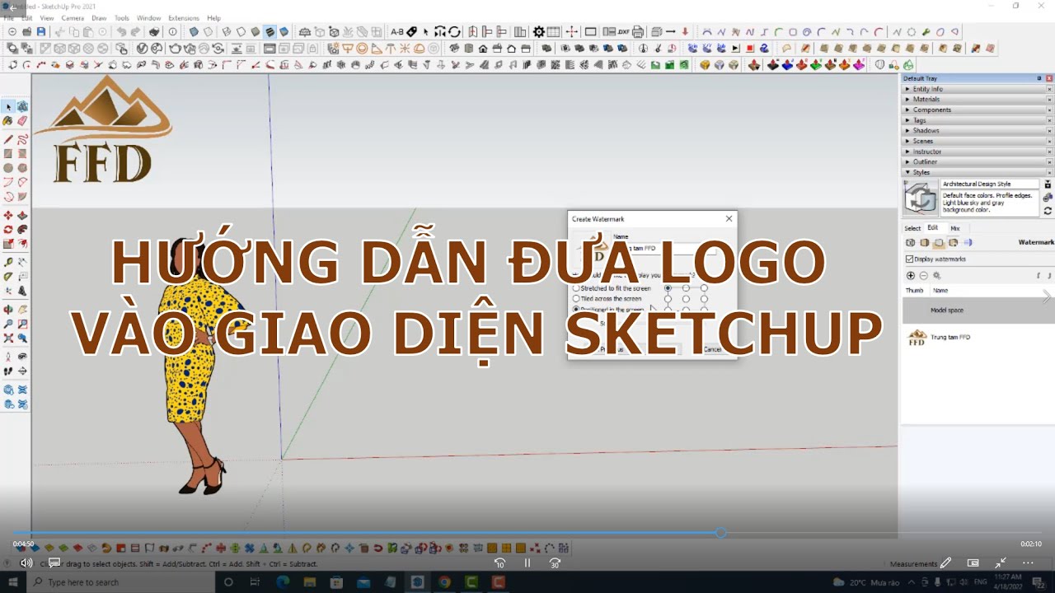Skip back 10 seconds
The image size is (1055, 593).
tap(499, 563)
